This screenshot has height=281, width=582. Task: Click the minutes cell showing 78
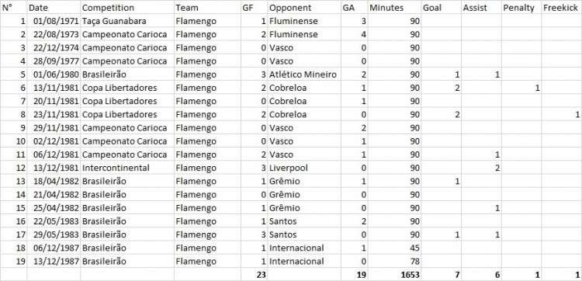point(394,262)
